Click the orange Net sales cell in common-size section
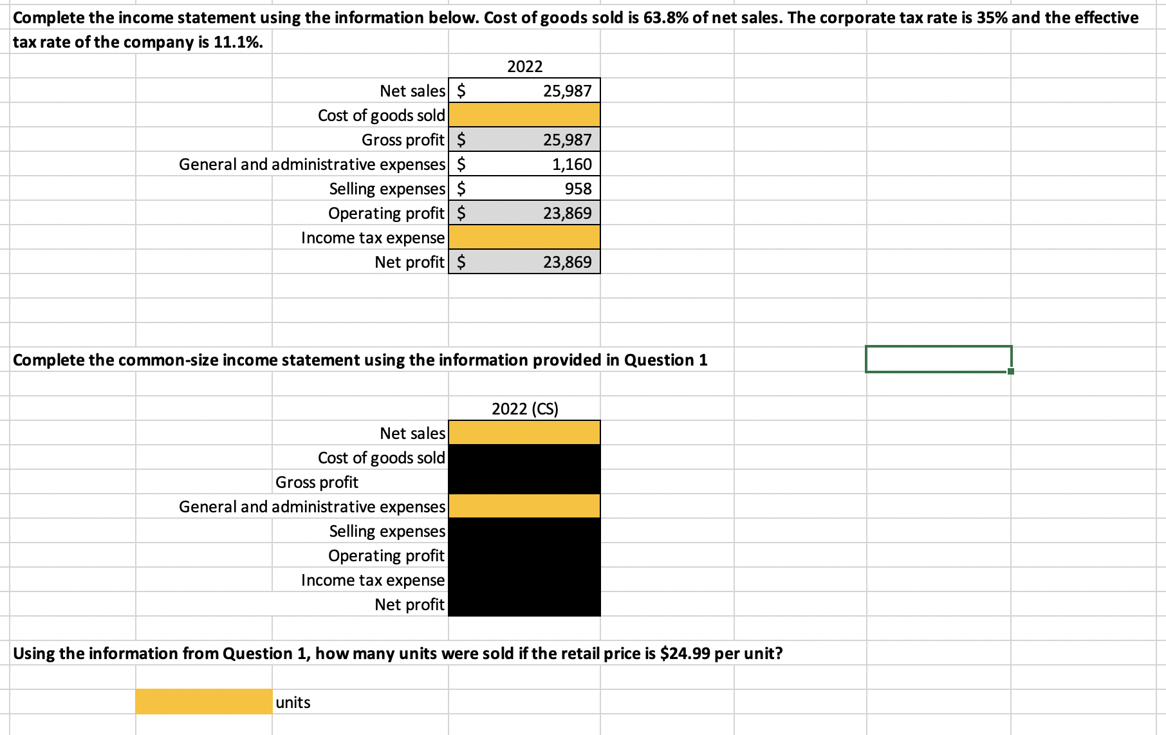This screenshot has height=735, width=1166. [524, 433]
